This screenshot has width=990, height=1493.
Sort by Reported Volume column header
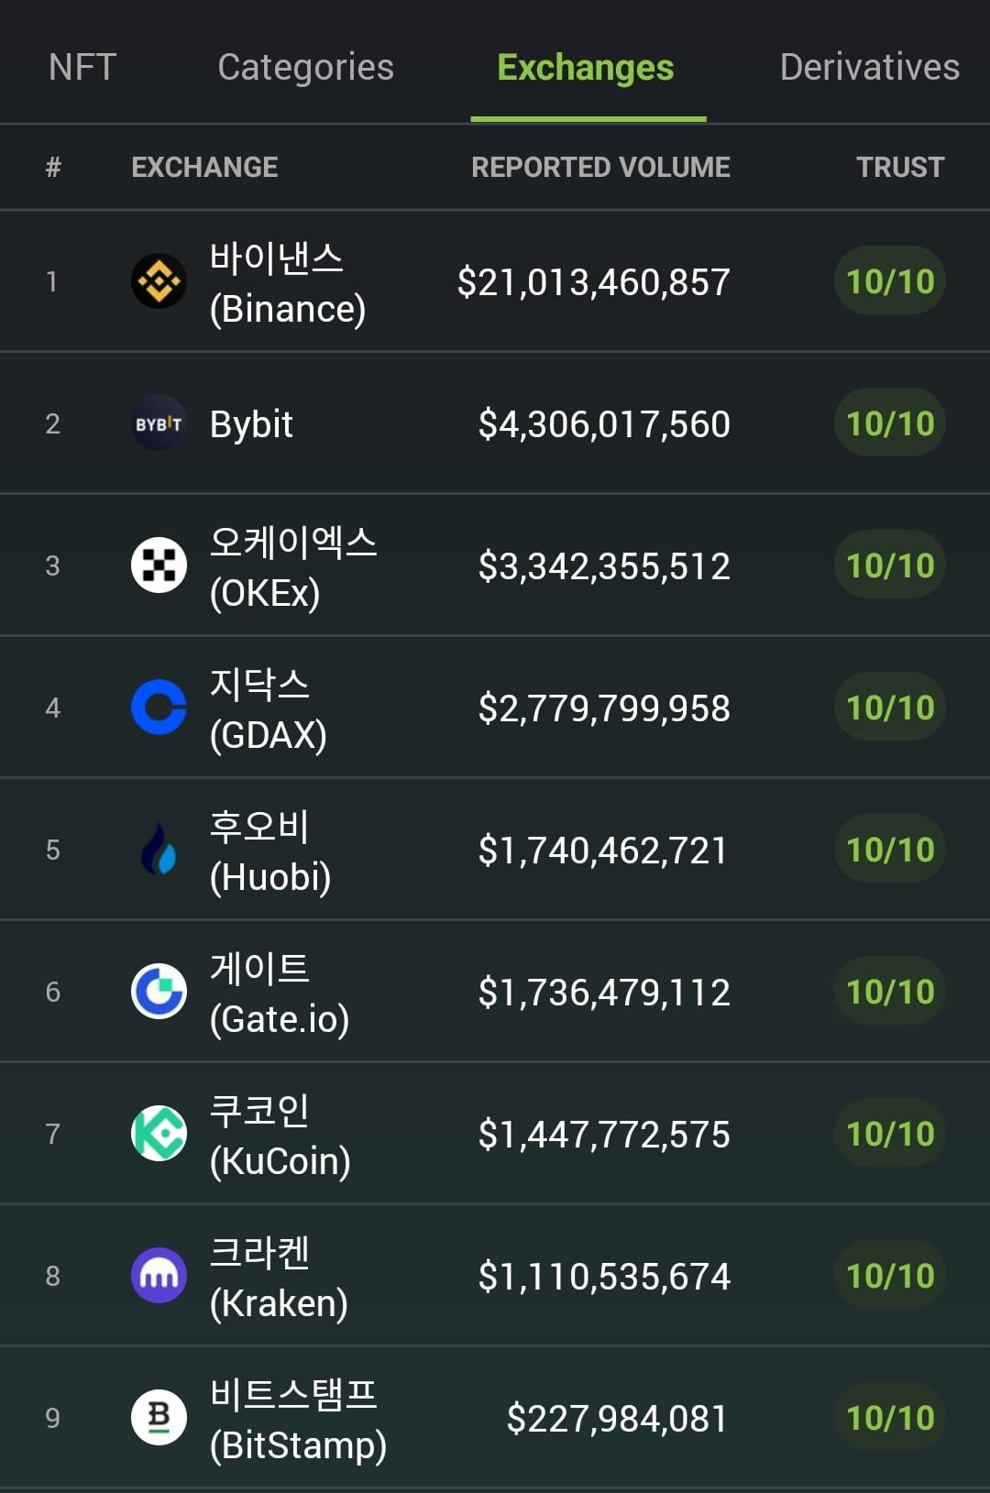tap(600, 167)
